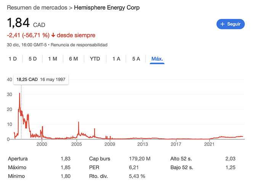Click the 20 y-axis label

click(x=10, y=109)
